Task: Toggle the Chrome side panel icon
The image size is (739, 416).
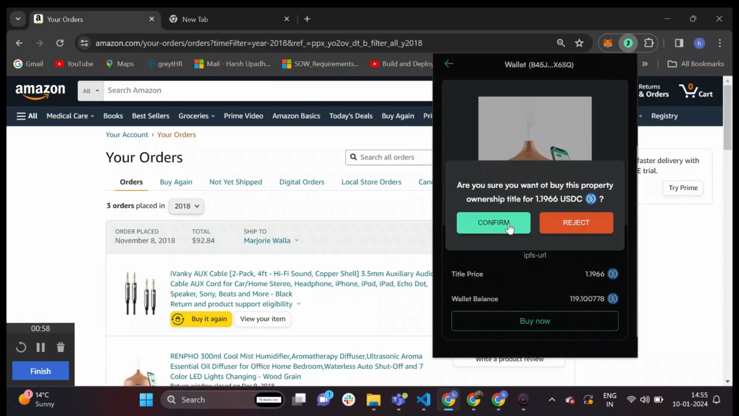Action: pyautogui.click(x=679, y=43)
